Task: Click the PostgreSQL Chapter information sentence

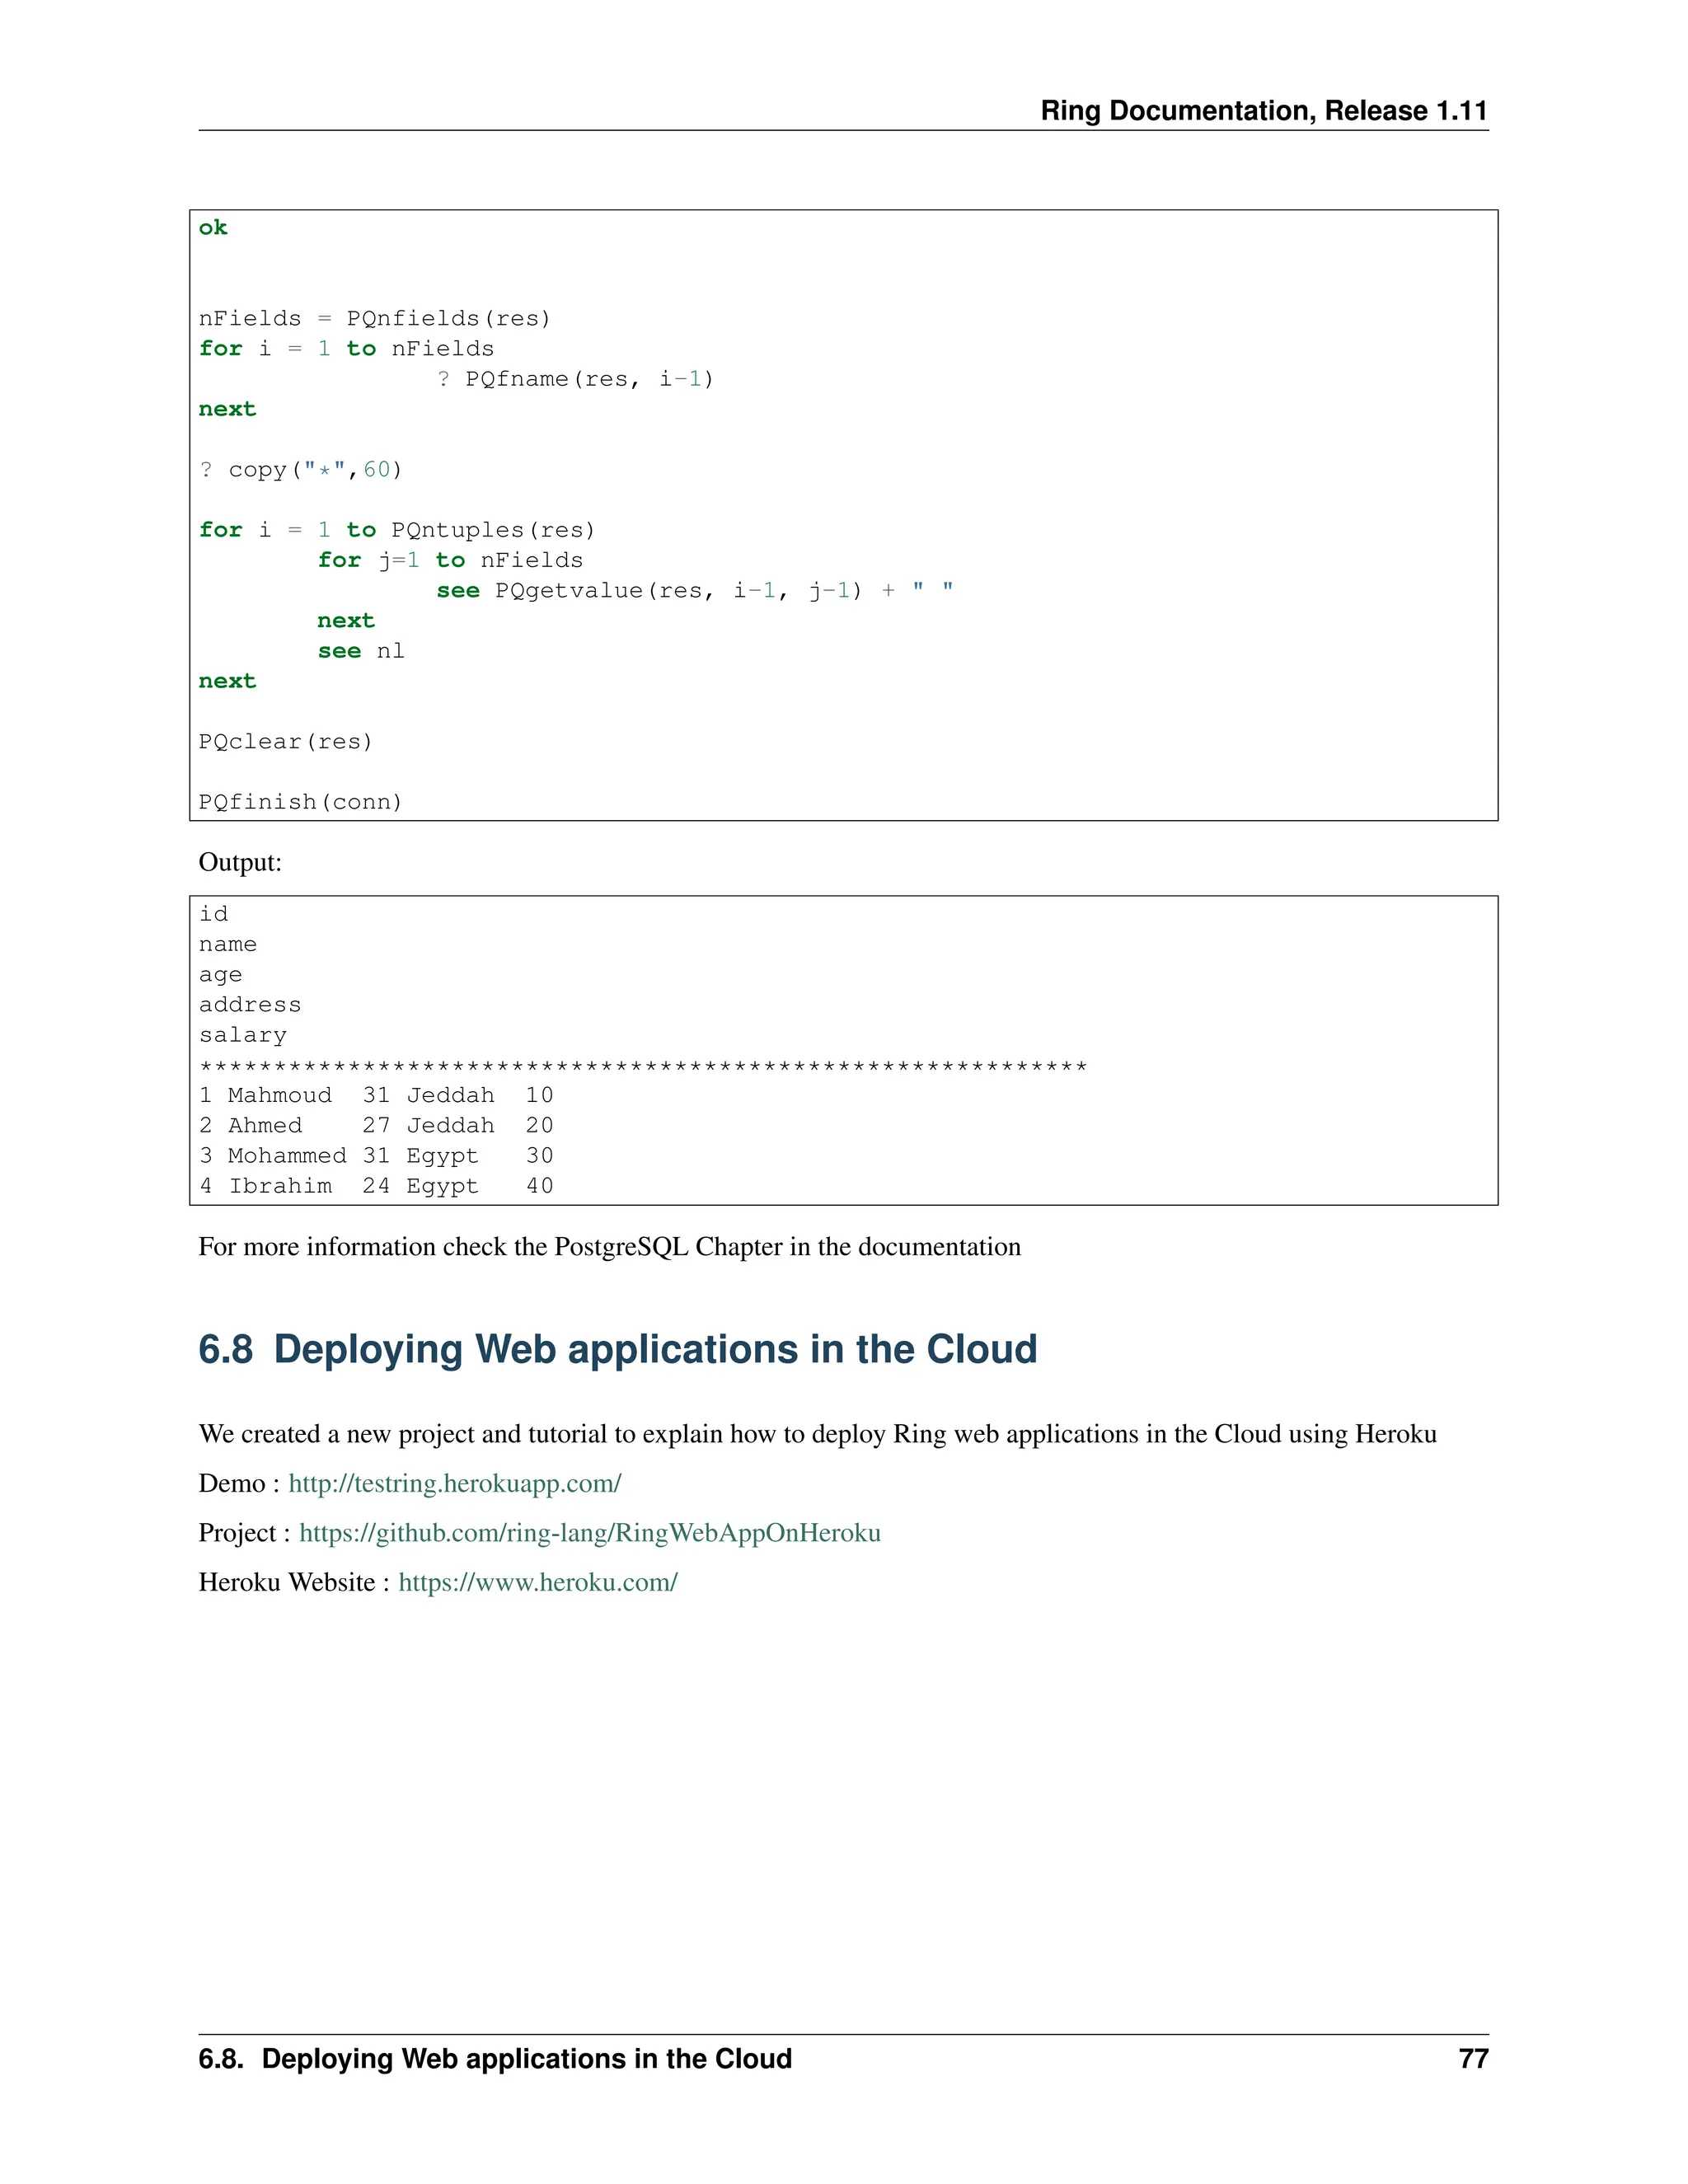Action: (x=609, y=1247)
